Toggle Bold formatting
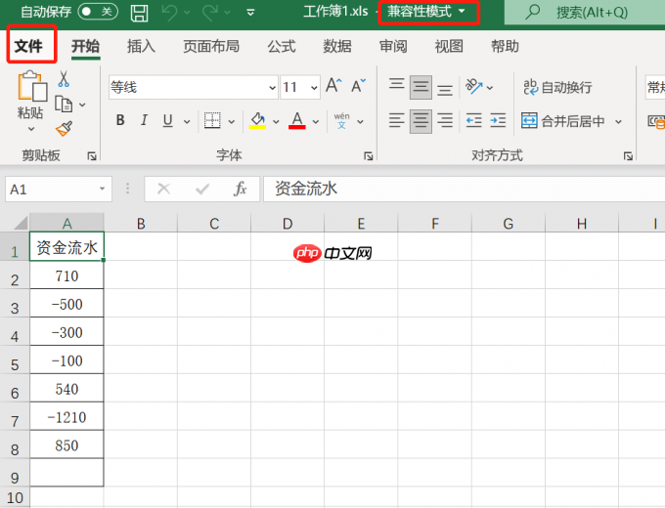The height and width of the screenshot is (508, 665). pyautogui.click(x=120, y=121)
